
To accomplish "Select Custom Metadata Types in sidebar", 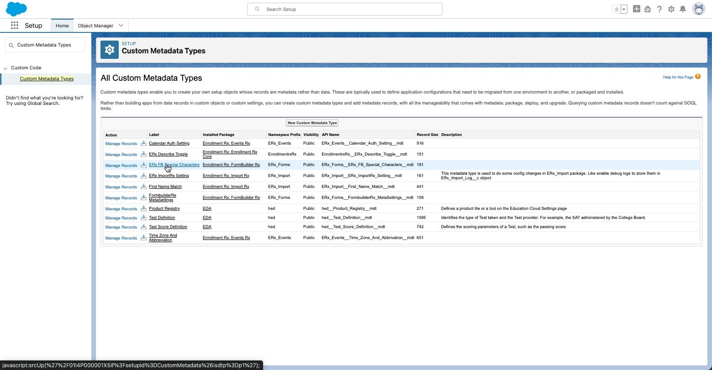I will click(47, 78).
